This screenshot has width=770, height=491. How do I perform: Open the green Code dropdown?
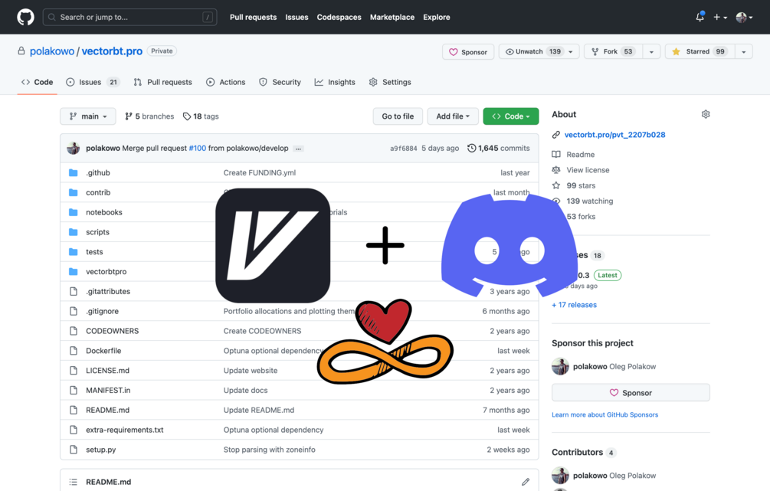pyautogui.click(x=511, y=116)
